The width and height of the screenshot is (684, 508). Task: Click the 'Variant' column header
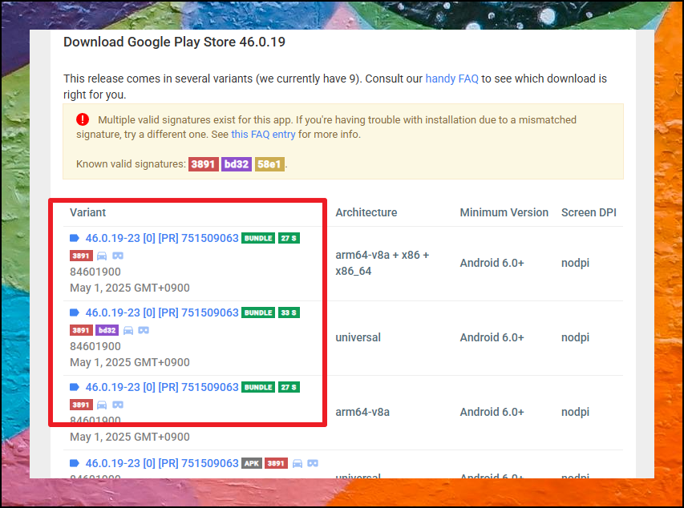(x=87, y=212)
